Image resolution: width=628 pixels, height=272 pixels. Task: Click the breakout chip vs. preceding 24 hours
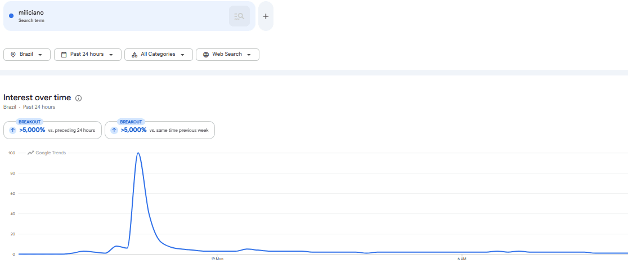(x=52, y=130)
